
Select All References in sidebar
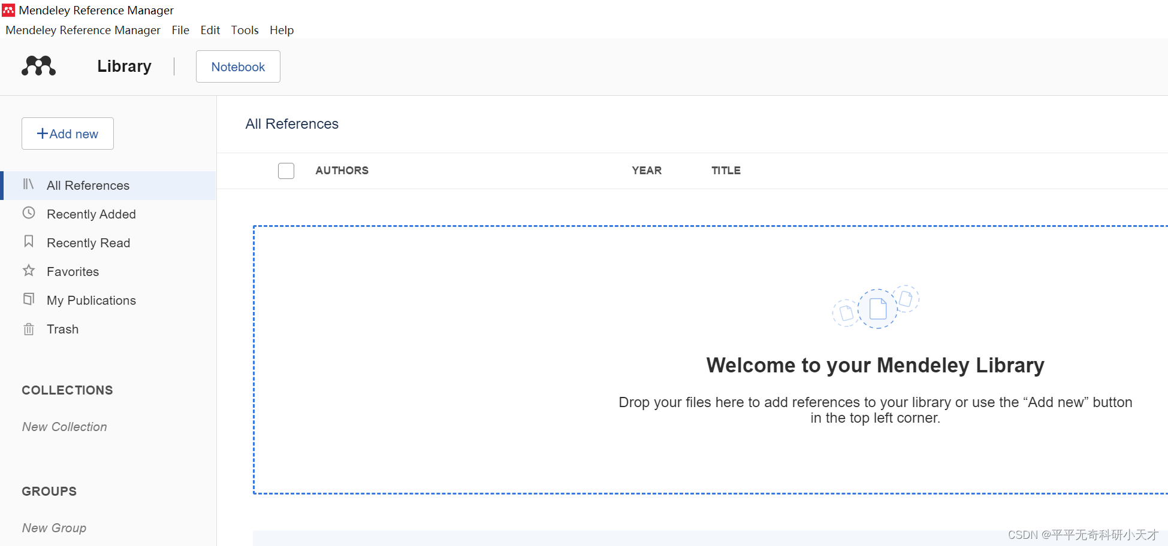[108, 186]
